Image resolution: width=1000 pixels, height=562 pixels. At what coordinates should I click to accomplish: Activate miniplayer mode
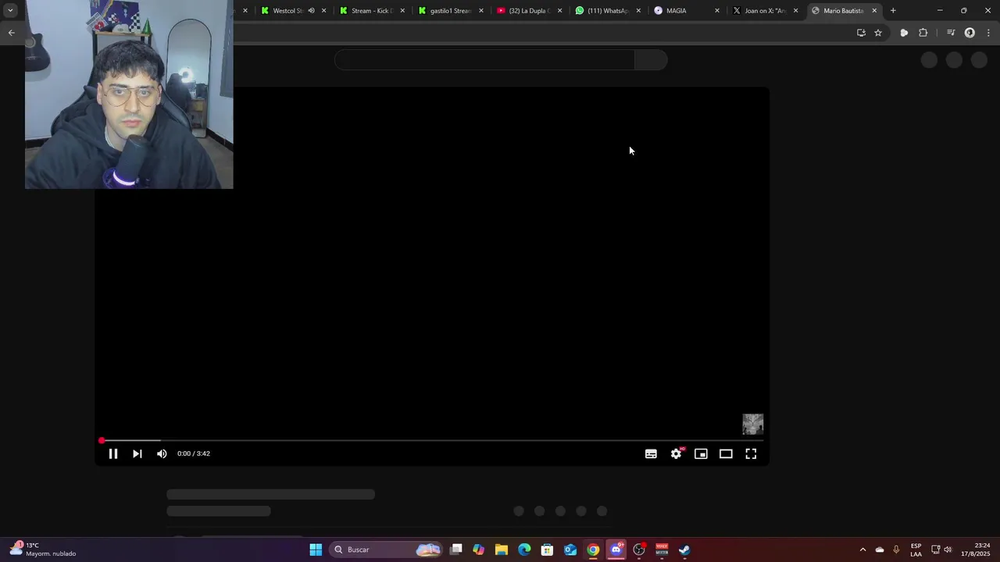(x=701, y=454)
